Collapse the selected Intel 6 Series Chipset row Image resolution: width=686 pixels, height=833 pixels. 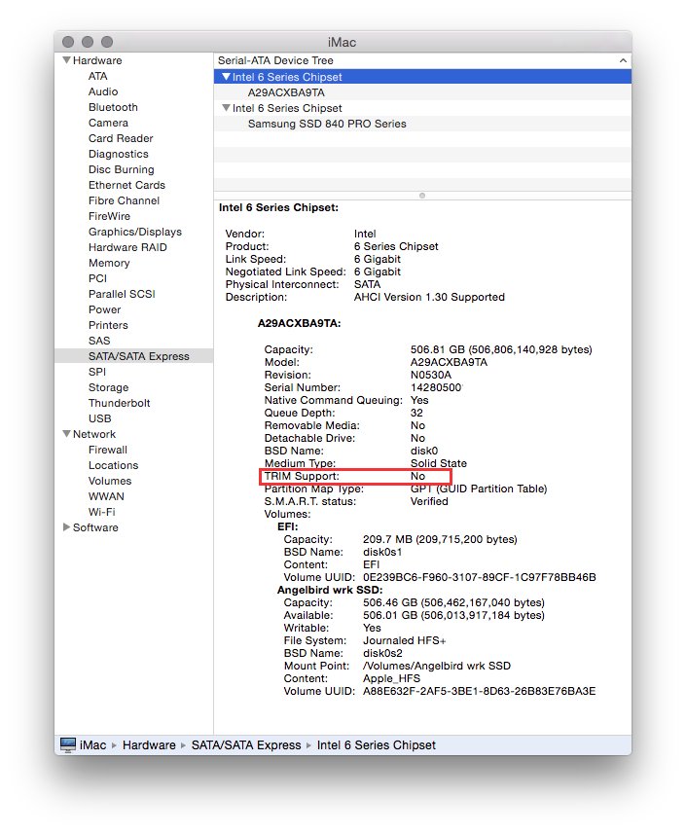227,77
